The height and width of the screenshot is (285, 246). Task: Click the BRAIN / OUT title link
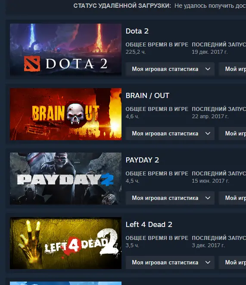[147, 95]
